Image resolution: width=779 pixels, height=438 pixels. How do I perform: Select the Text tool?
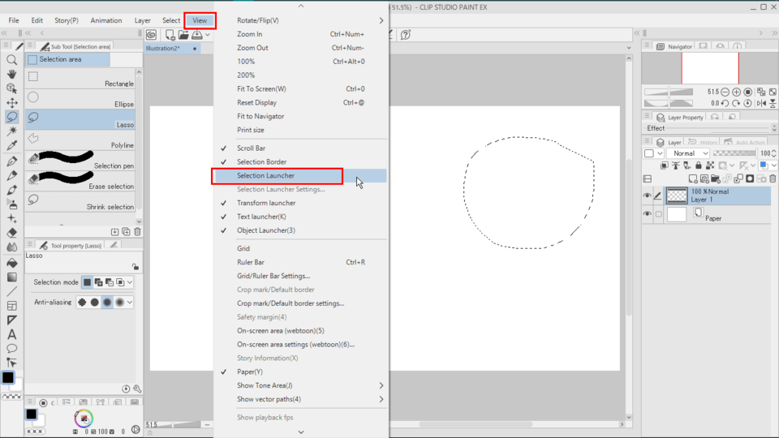pos(12,334)
